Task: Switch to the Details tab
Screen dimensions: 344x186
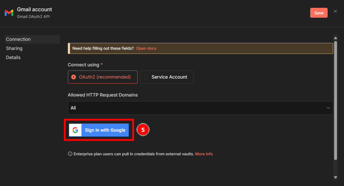Action: click(13, 57)
